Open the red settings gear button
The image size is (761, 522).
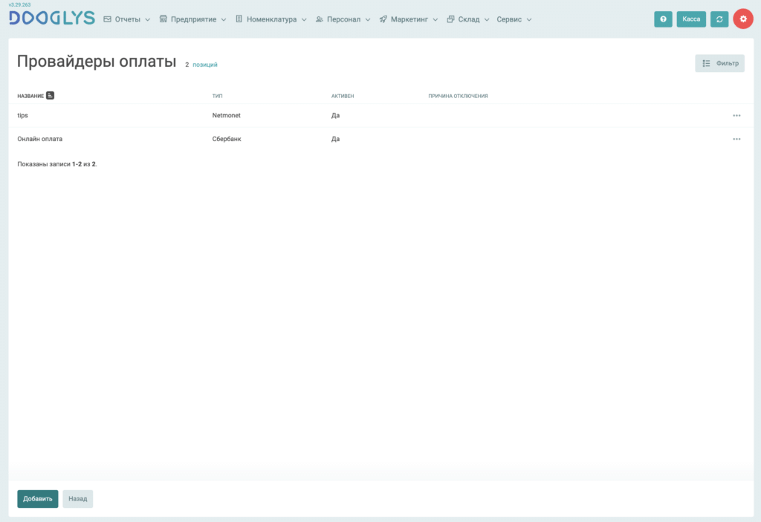[x=743, y=19]
